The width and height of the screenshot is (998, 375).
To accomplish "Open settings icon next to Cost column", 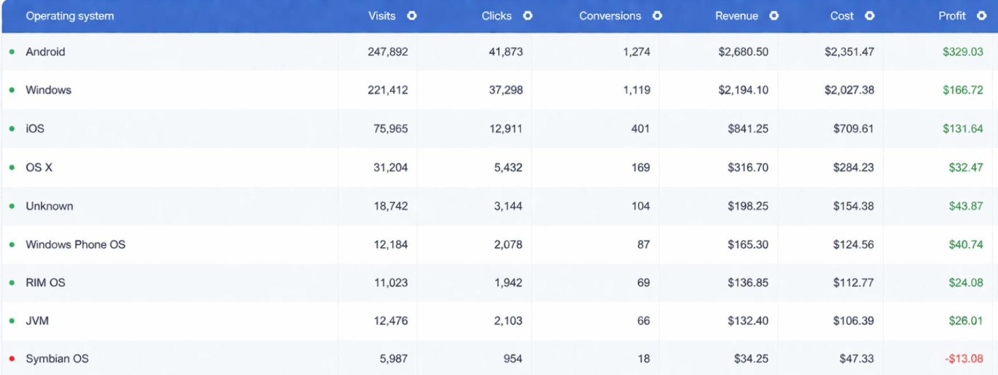I will point(869,16).
